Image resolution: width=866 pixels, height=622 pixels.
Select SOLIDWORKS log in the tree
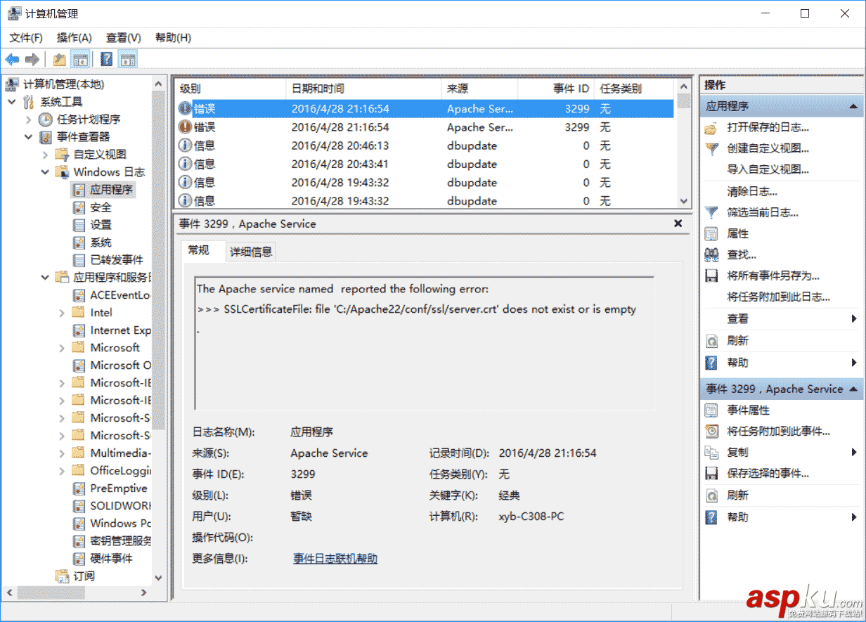tap(121, 506)
